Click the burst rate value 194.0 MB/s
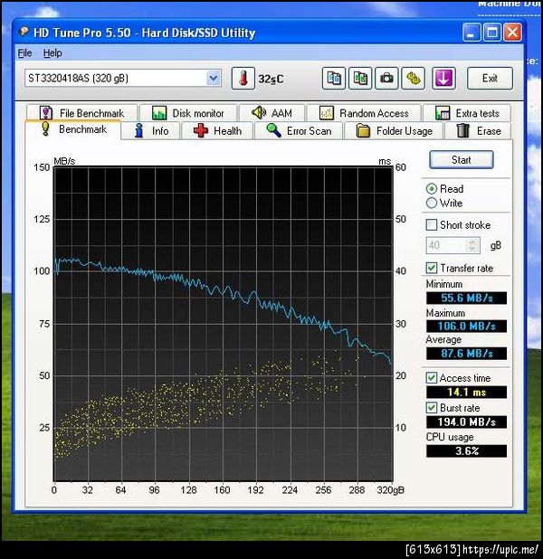 [466, 422]
